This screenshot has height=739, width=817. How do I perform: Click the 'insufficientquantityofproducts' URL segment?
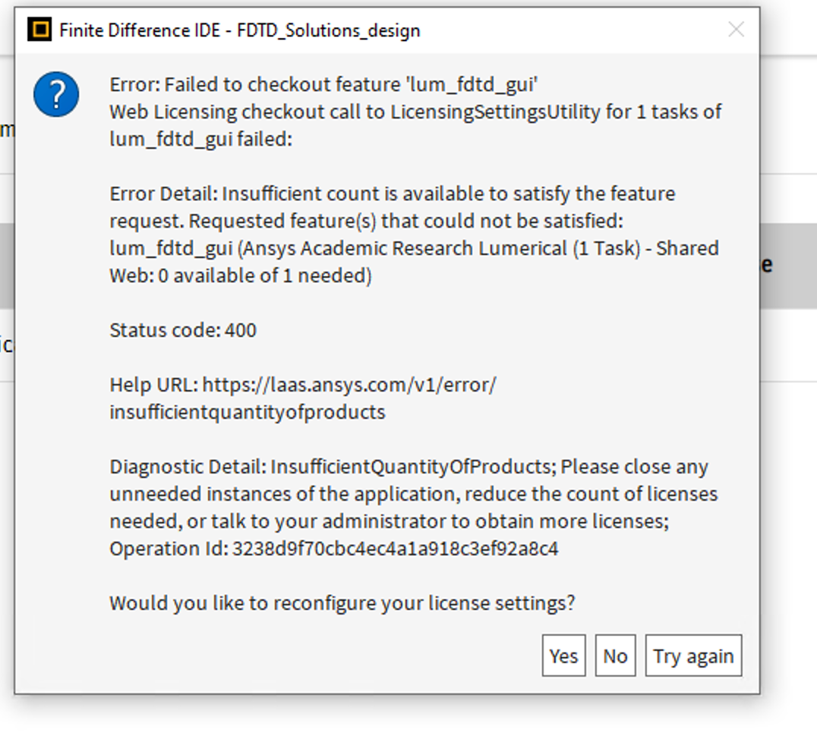248,412
